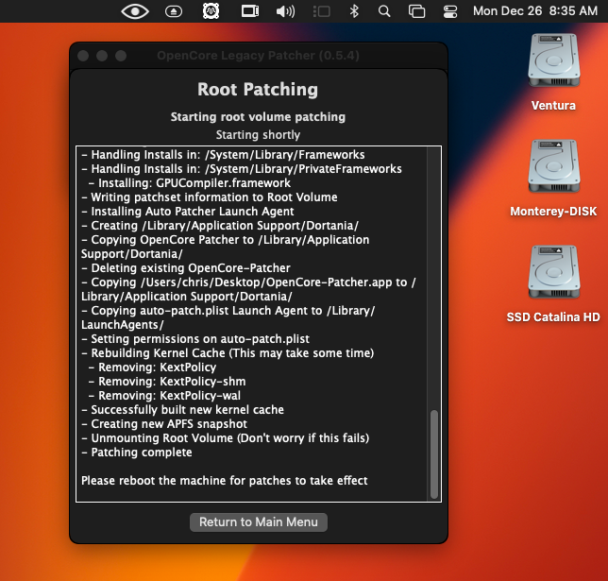Click 'Creating /Library/Application Support/Dortania/' line
608x581 pixels.
pos(220,226)
